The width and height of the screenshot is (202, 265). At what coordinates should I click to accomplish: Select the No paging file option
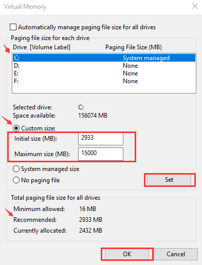pyautogui.click(x=16, y=180)
